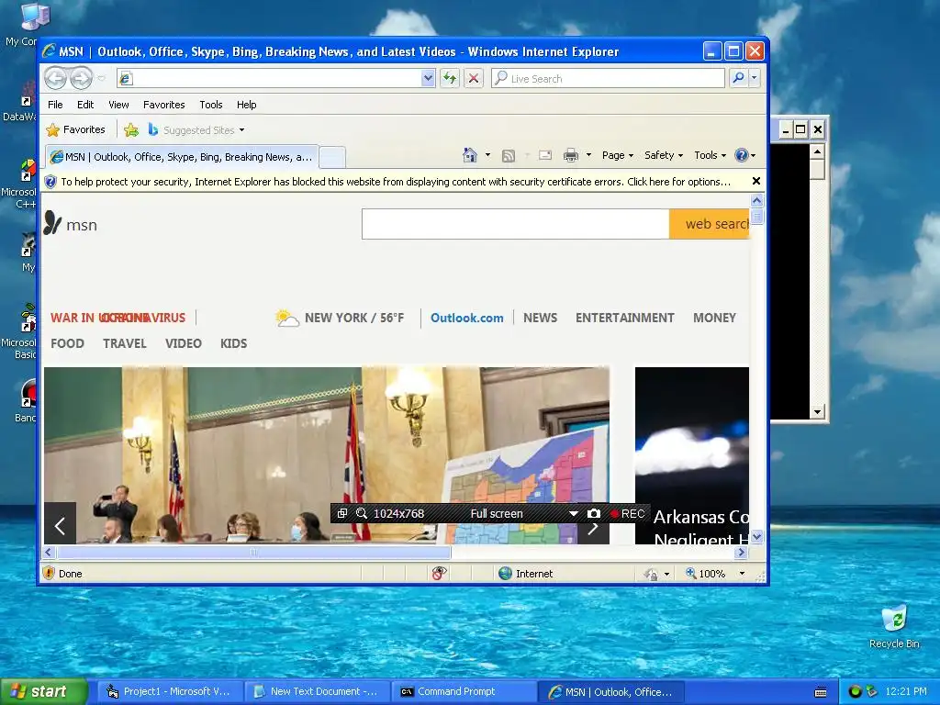Go to the Home page icon
The height and width of the screenshot is (705, 940).
pos(470,155)
